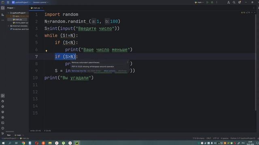
Task: Open the Python Packages tool window
Action: point(3,106)
